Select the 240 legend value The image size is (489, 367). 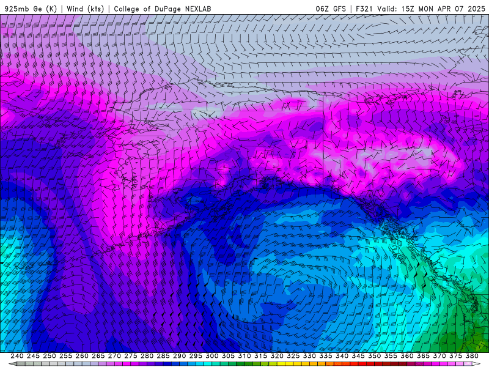coord(17,356)
